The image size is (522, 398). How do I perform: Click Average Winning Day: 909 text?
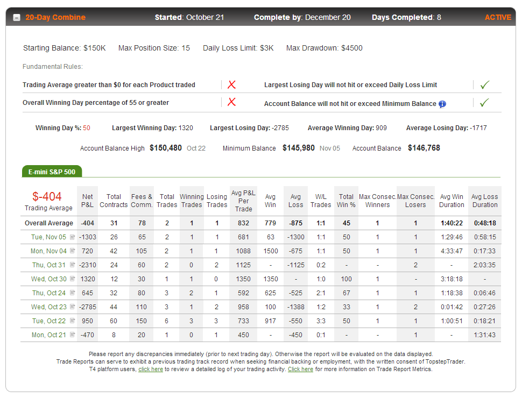[x=347, y=128]
